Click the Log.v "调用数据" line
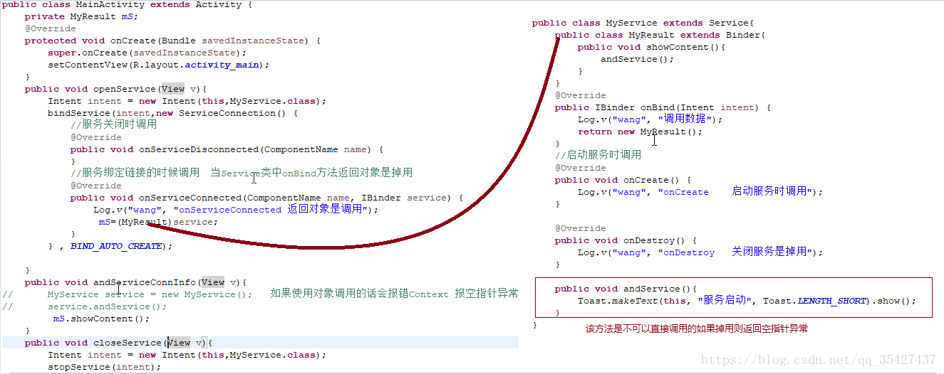Viewport: 944px width, 374px height. tap(650, 119)
